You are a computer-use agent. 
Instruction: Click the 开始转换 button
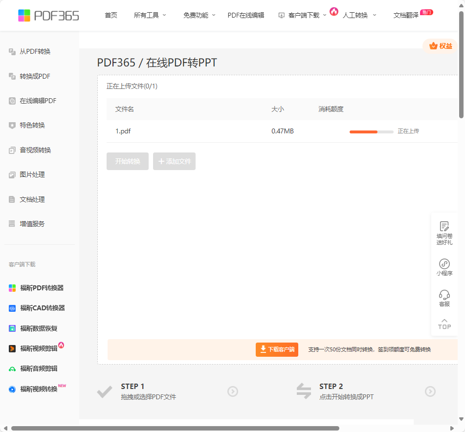(x=128, y=161)
